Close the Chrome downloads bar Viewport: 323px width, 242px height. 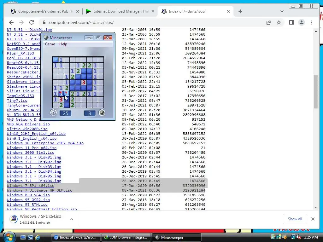313,219
